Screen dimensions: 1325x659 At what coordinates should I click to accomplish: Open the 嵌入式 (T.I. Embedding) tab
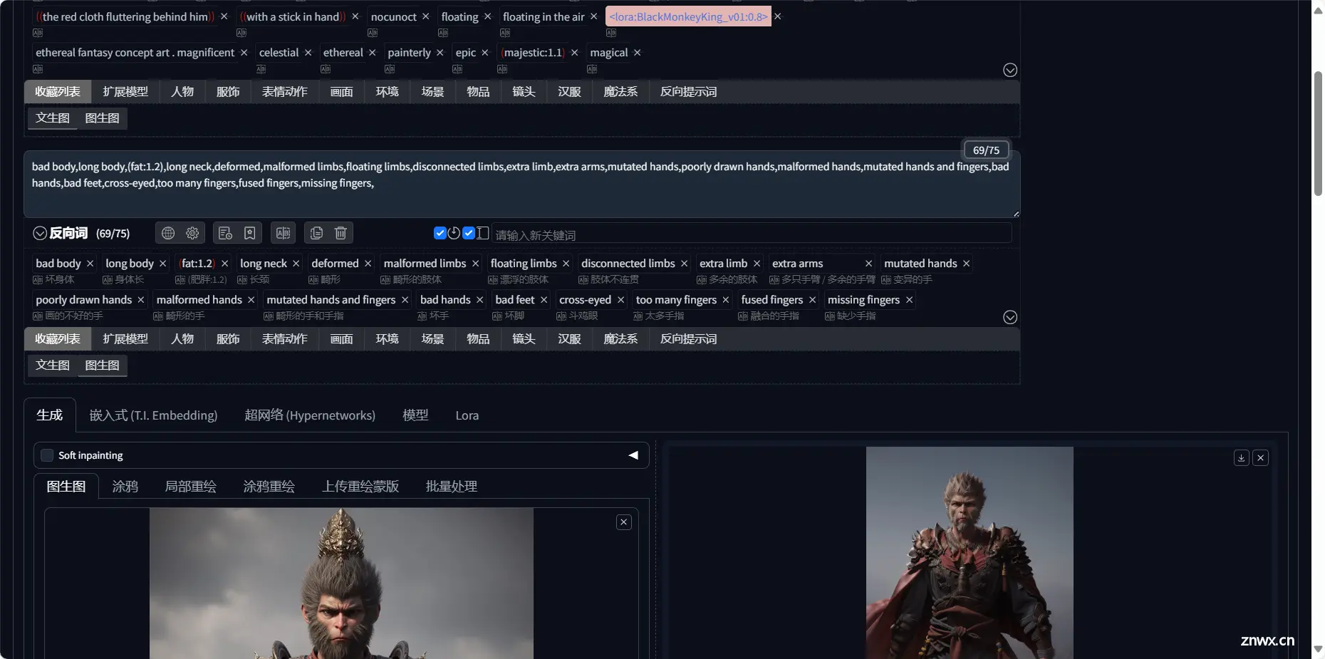pos(153,415)
